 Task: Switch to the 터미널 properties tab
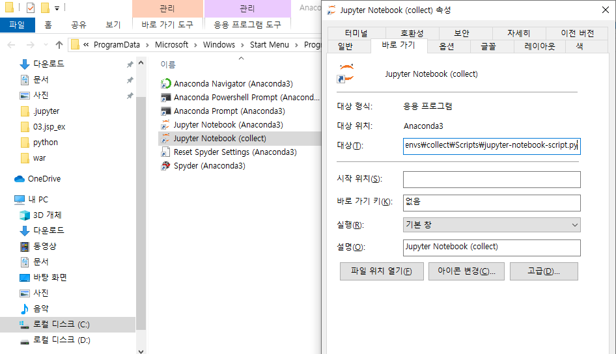(x=356, y=33)
